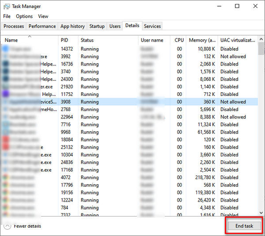The height and width of the screenshot is (236, 265).
Task: Switch to the App history tab
Action: 72,26
